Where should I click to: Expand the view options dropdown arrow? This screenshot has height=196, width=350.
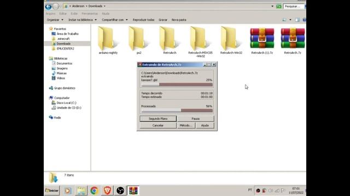290,20
